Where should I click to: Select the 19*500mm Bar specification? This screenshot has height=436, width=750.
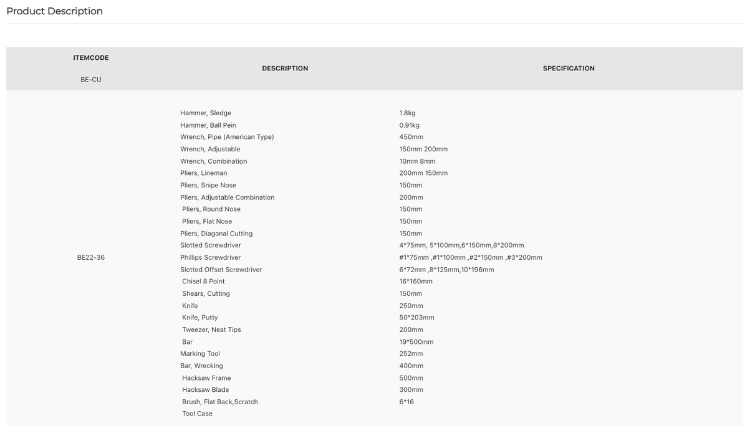pos(416,342)
